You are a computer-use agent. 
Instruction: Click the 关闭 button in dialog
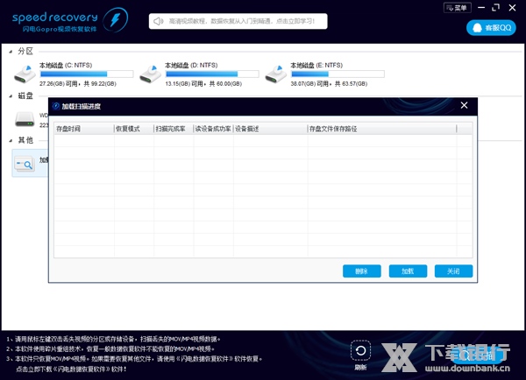coord(453,271)
